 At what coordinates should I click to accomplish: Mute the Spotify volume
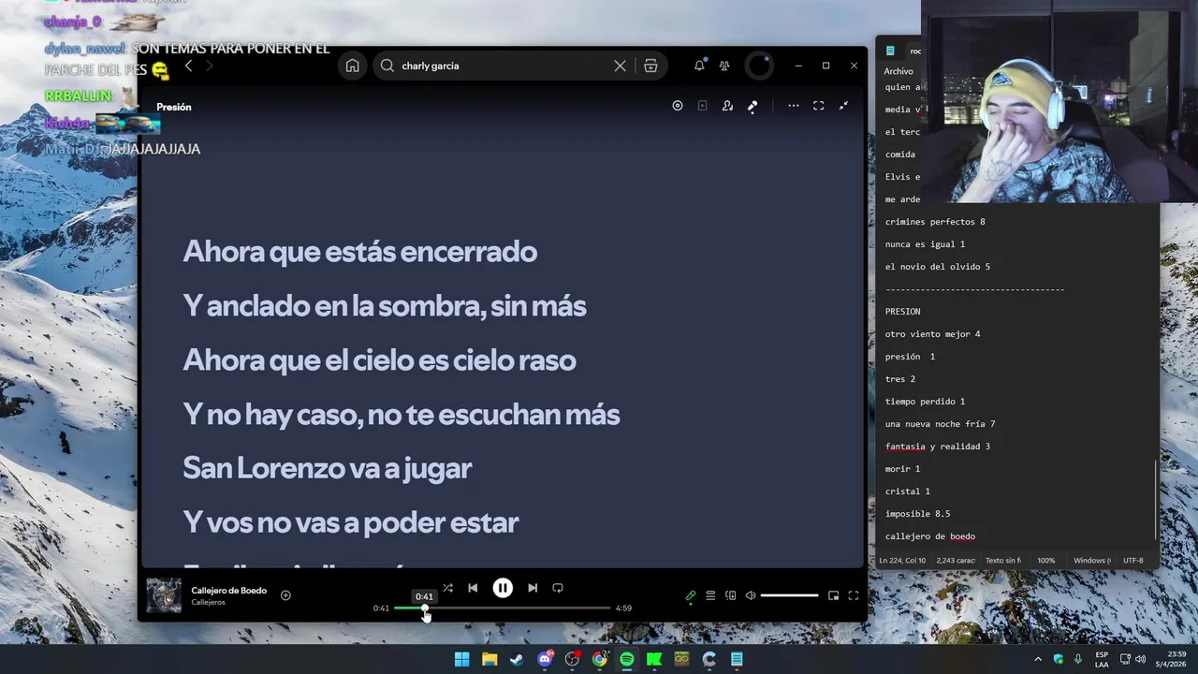coord(751,595)
